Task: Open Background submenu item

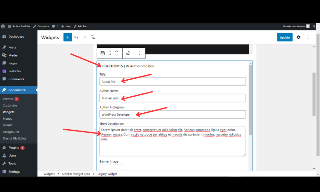Action: [11, 132]
